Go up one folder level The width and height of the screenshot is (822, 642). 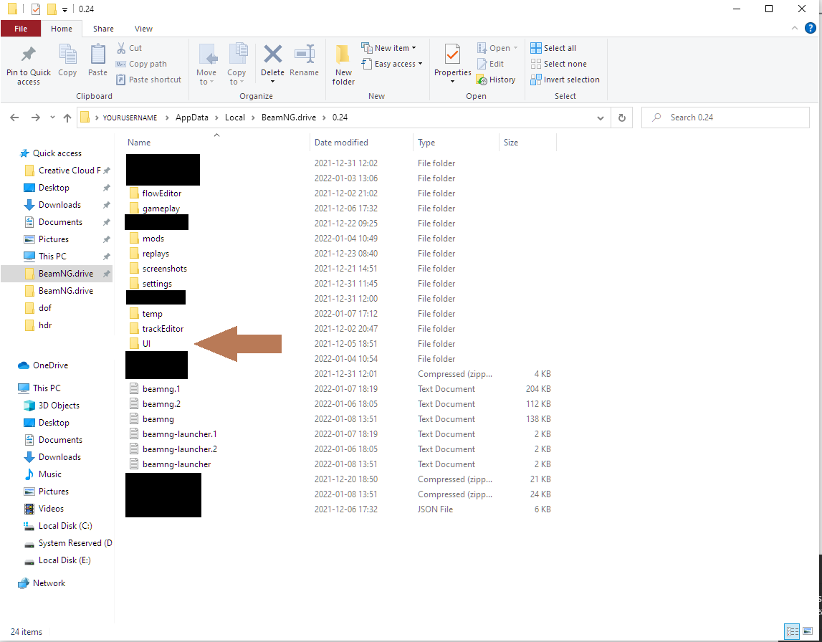(67, 118)
